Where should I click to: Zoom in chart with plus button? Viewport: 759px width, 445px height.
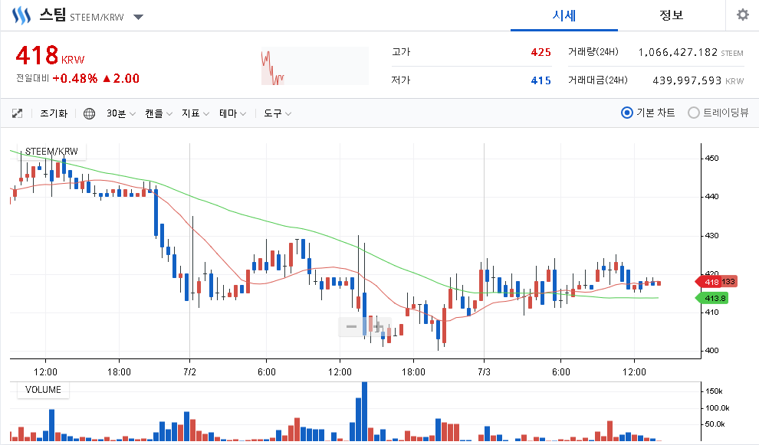377,327
